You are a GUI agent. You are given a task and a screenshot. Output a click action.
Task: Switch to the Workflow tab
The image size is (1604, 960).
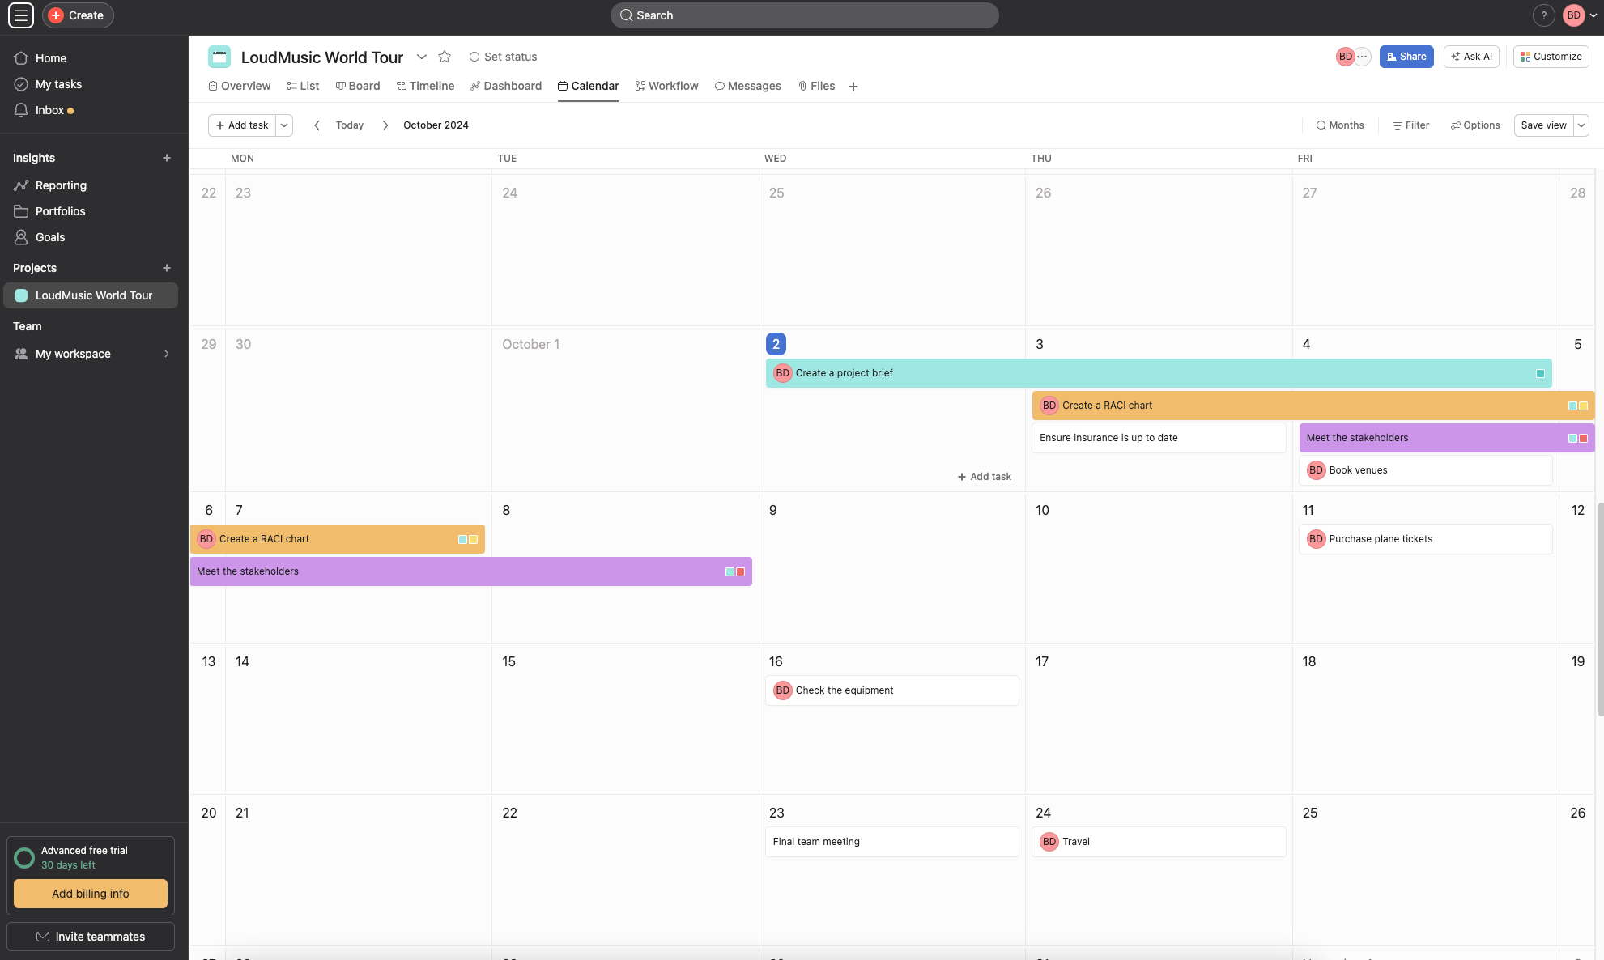[667, 86]
